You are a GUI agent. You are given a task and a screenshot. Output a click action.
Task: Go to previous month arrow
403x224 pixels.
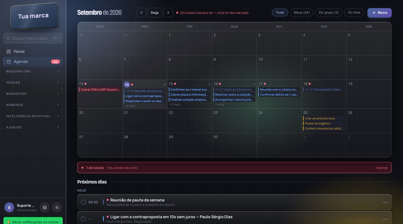point(141,13)
